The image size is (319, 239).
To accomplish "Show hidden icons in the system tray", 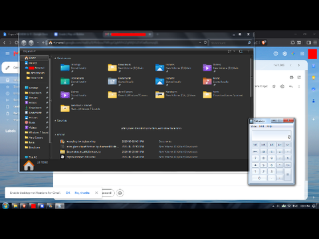I will tap(273, 206).
